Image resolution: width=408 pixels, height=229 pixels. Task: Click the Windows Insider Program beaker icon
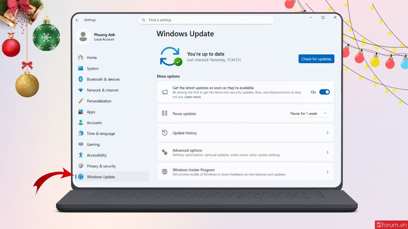(165, 172)
